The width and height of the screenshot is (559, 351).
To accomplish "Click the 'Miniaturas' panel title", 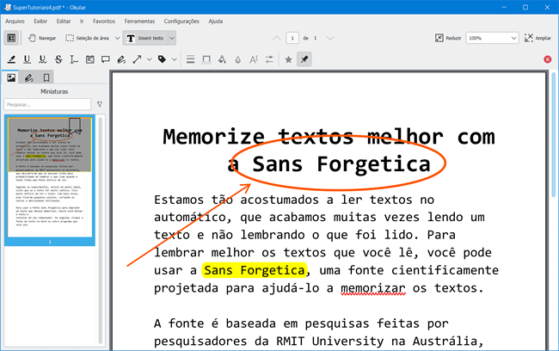I will (x=54, y=92).
